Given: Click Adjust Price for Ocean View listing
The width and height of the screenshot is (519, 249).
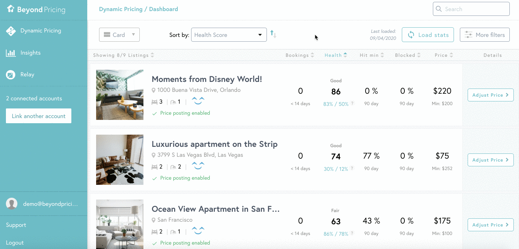Looking at the screenshot, I should coord(491,225).
